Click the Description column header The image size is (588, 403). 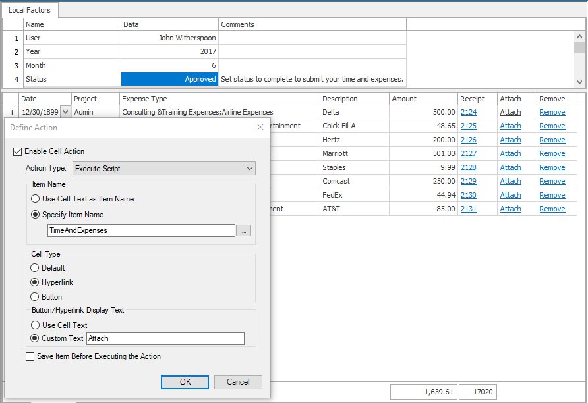click(355, 99)
